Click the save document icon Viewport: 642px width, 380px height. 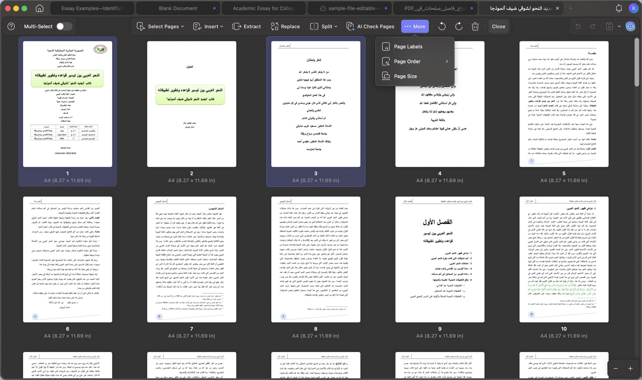click(x=609, y=26)
